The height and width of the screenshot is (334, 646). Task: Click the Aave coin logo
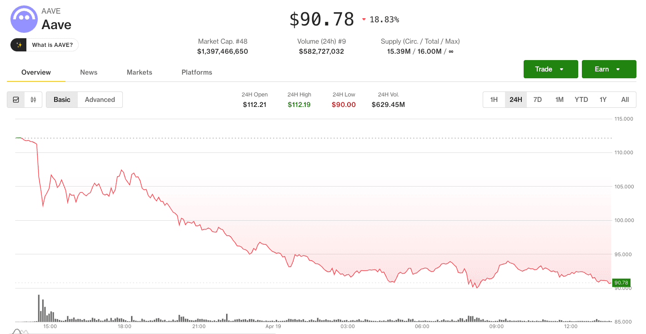(24, 19)
